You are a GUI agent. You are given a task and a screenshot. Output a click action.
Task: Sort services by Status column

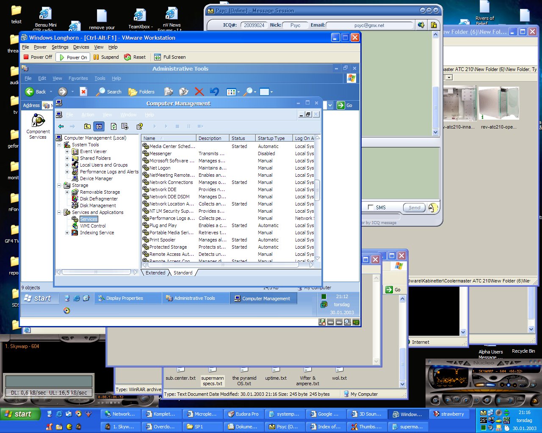coord(242,138)
